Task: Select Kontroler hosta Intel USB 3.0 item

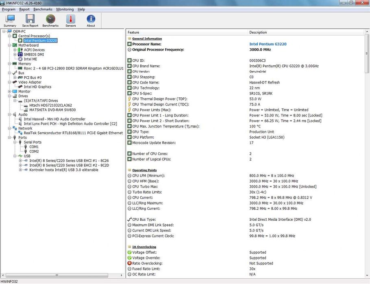Action: pyautogui.click(x=64, y=170)
